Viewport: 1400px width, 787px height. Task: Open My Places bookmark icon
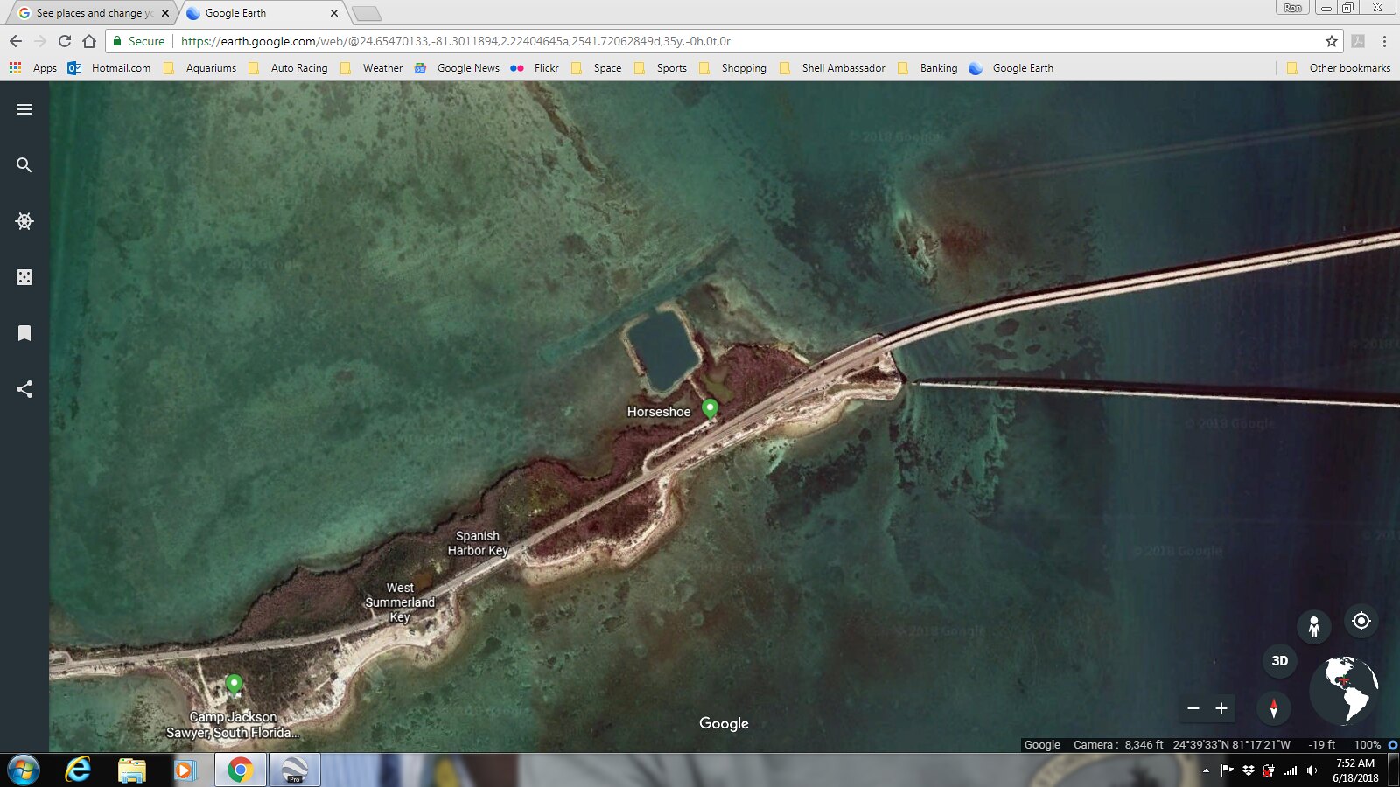[x=24, y=333]
